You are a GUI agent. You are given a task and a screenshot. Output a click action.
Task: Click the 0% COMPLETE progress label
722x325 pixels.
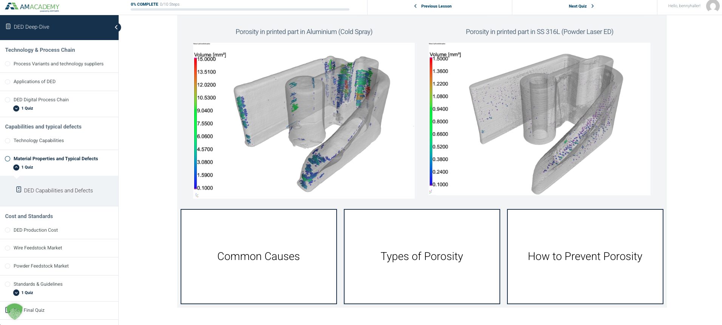[144, 4]
